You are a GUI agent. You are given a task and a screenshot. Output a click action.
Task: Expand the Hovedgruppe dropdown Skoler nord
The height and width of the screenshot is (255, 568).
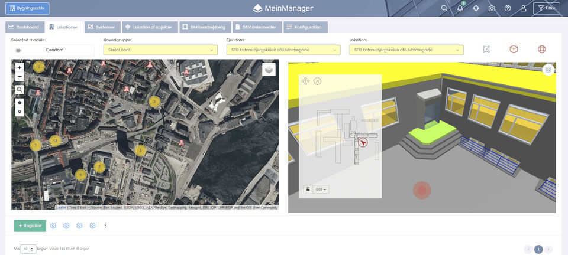point(160,50)
